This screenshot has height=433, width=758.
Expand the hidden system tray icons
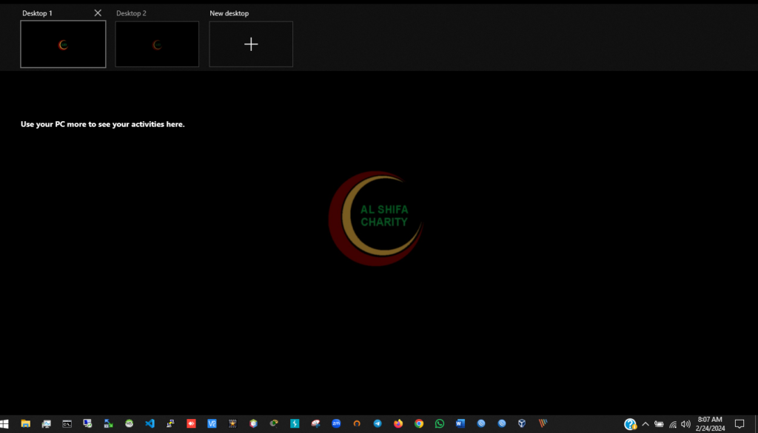[645, 424]
